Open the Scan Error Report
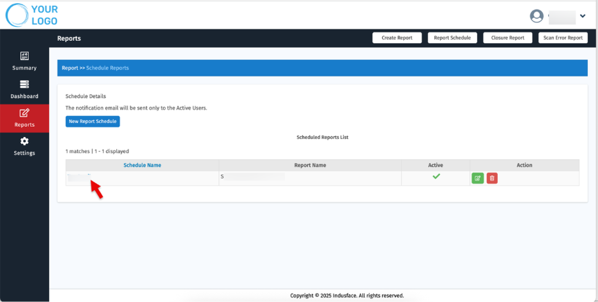Image resolution: width=598 pixels, height=302 pixels. point(563,38)
